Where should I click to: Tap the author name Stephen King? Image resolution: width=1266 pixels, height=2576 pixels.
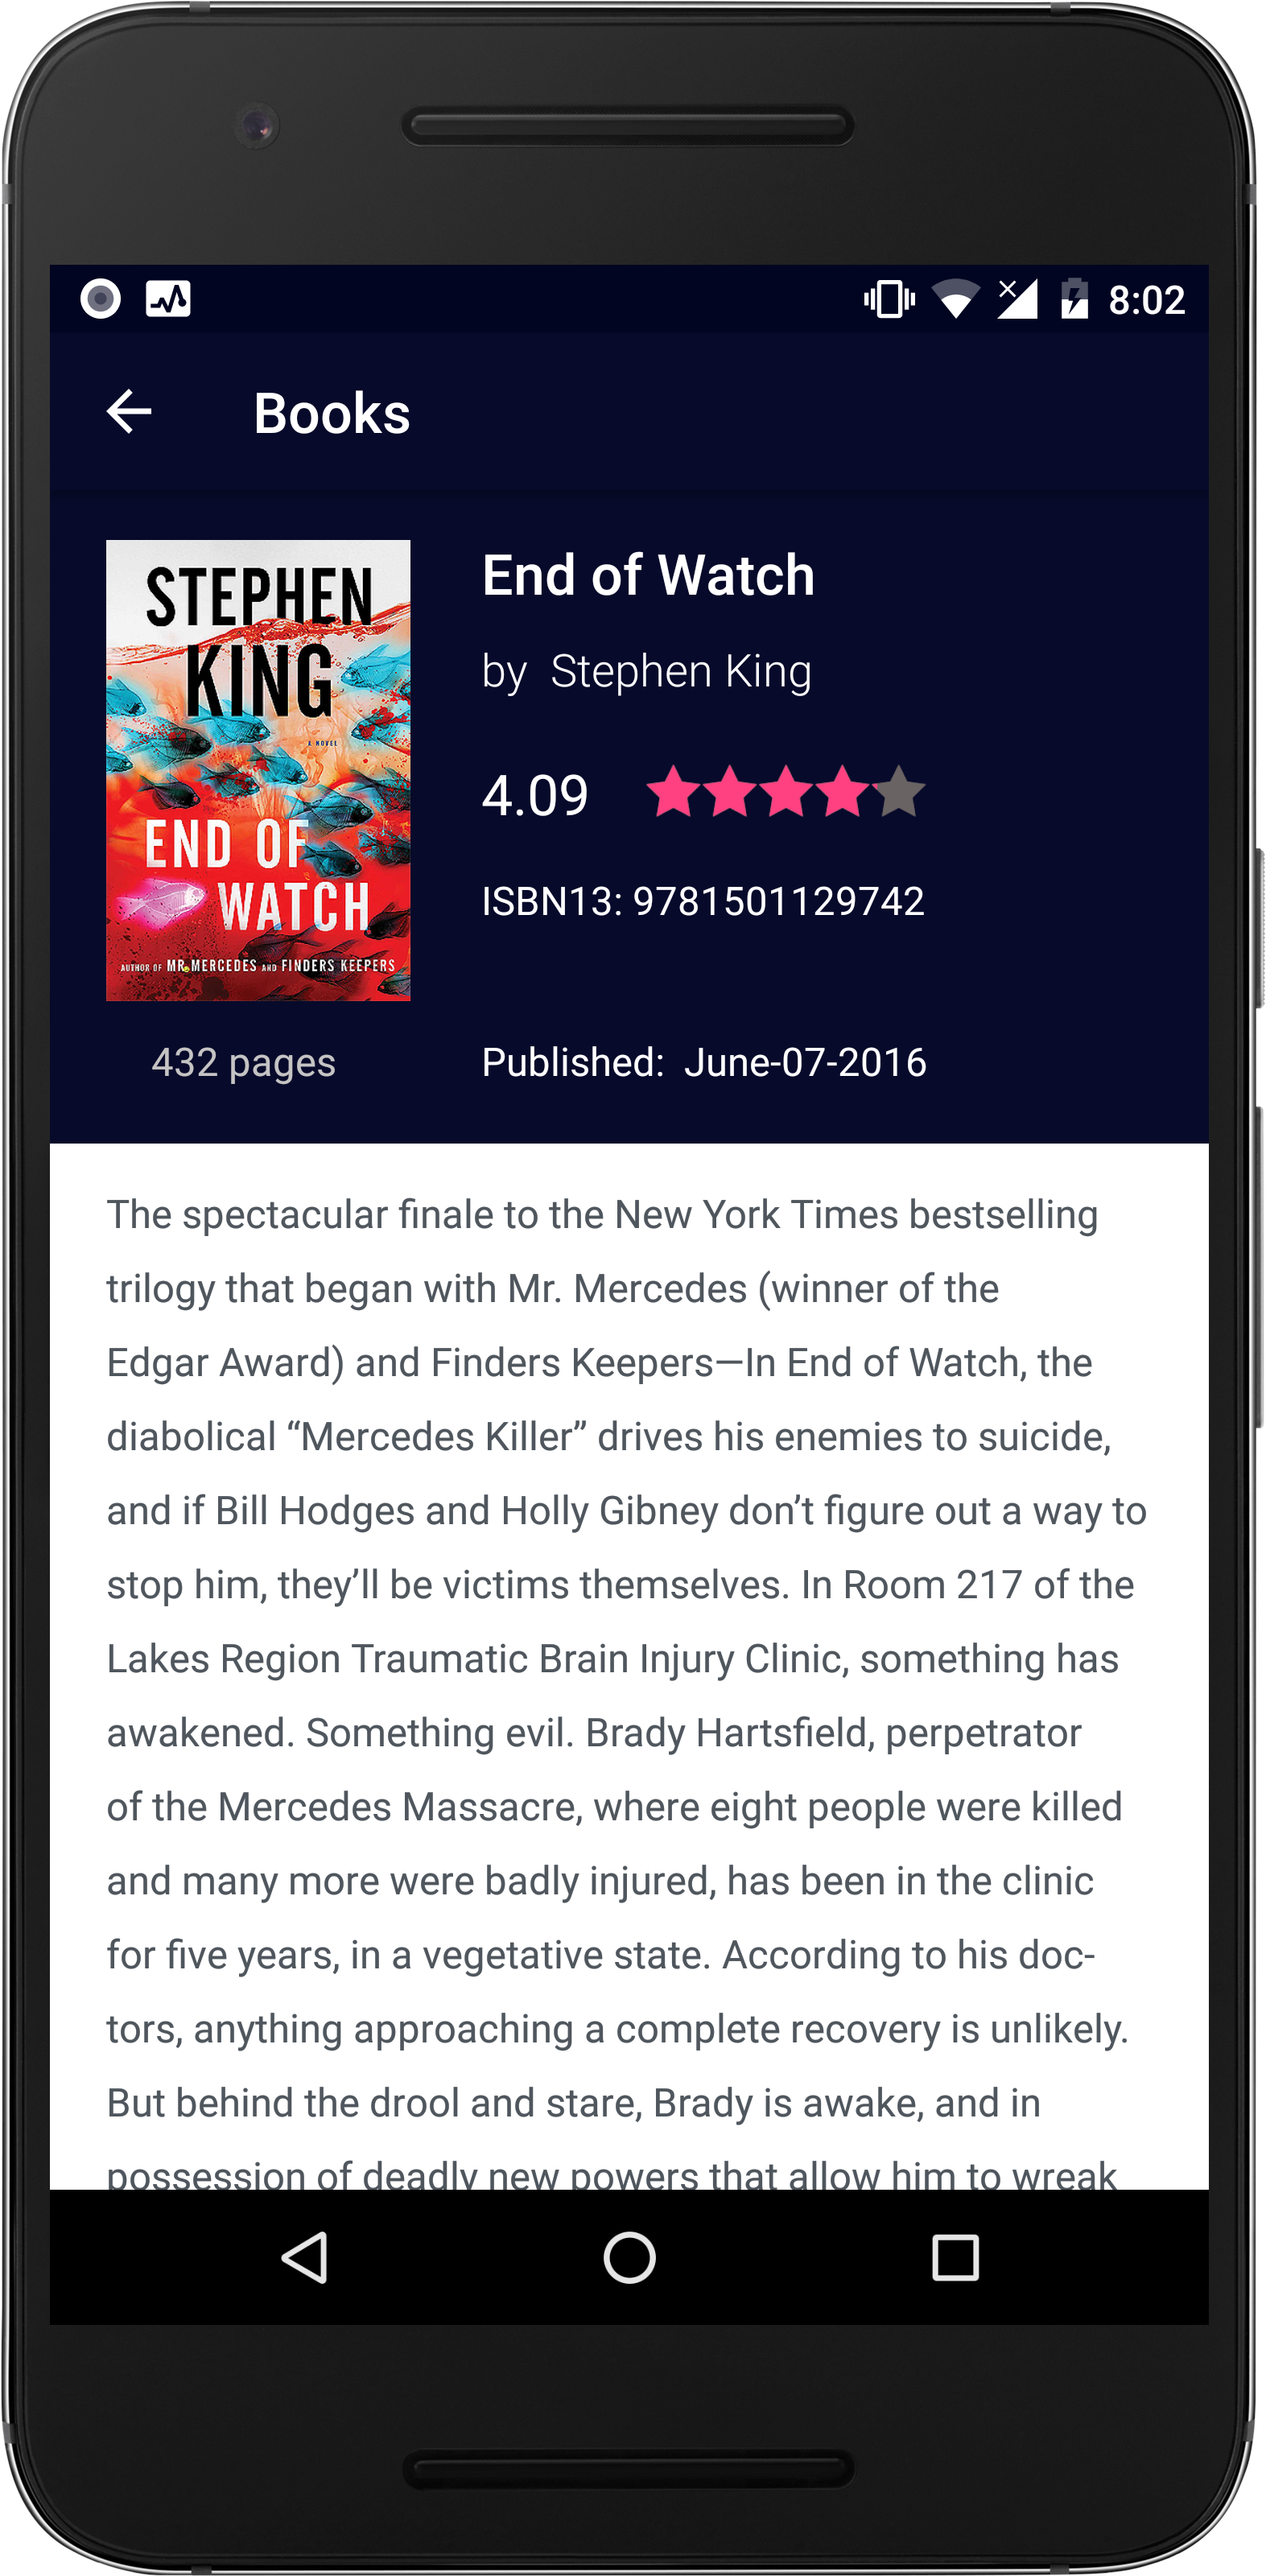(681, 671)
